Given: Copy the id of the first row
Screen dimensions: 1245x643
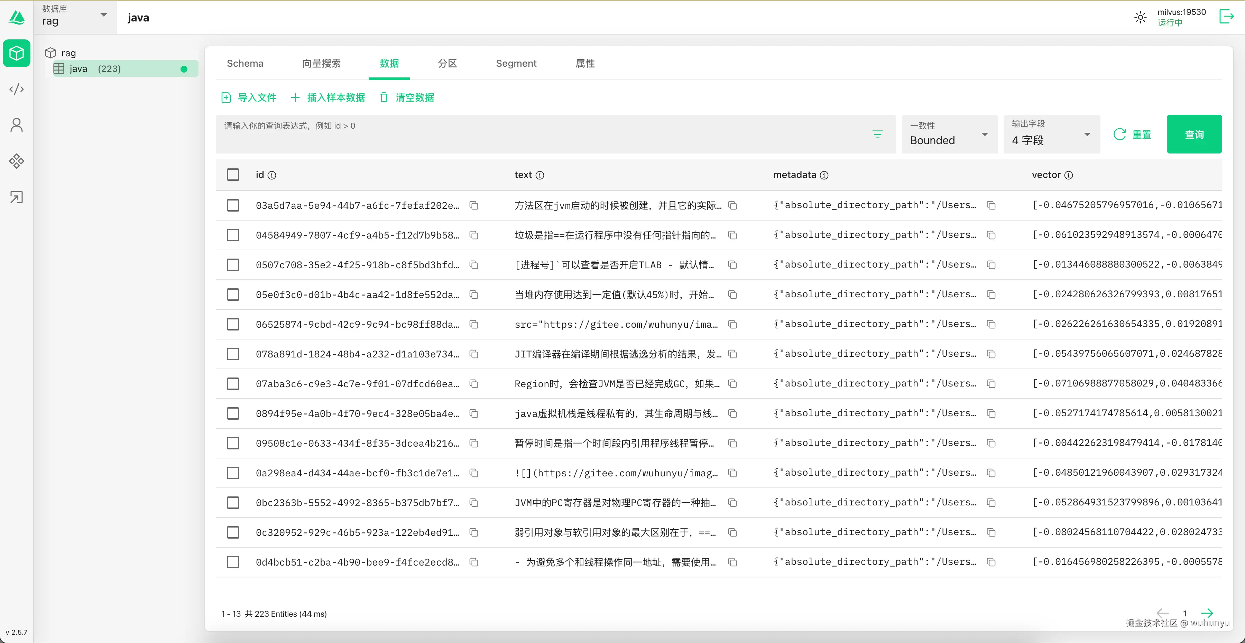Looking at the screenshot, I should point(474,205).
